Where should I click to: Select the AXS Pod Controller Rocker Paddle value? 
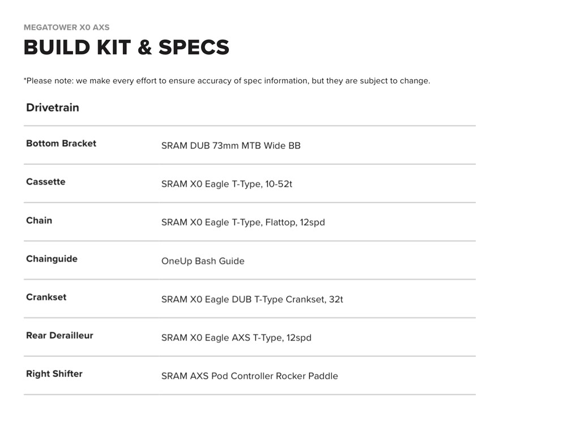(249, 376)
